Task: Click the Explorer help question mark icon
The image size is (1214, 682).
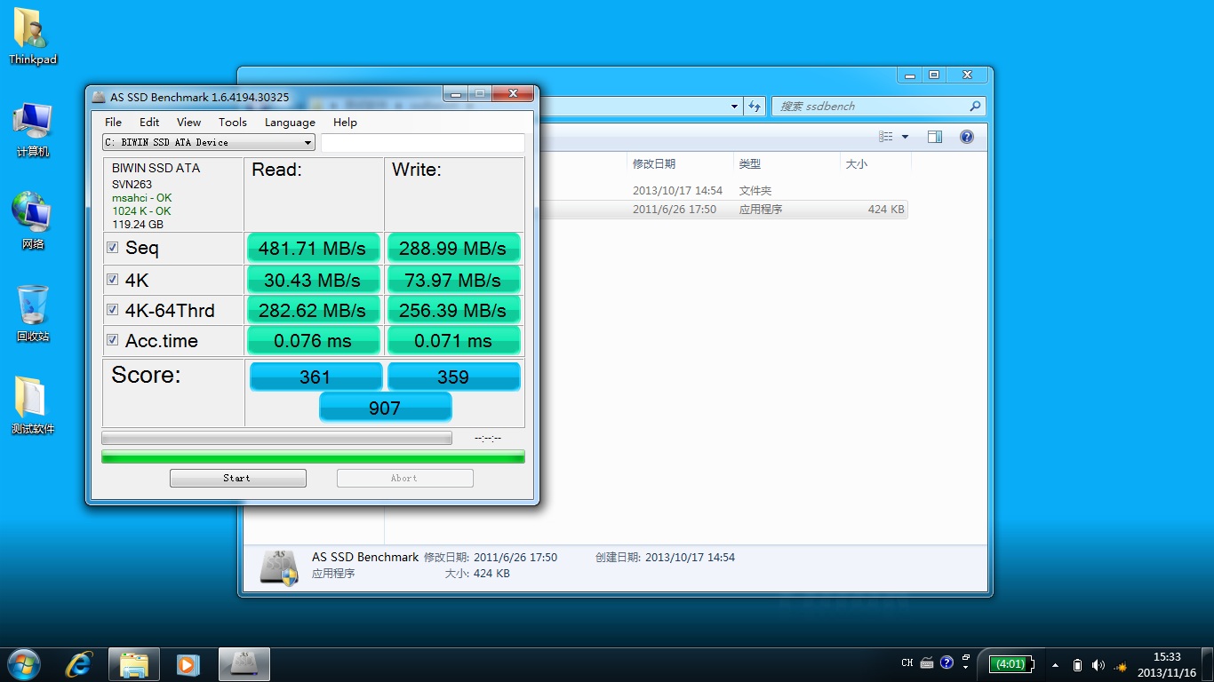Action: (967, 137)
